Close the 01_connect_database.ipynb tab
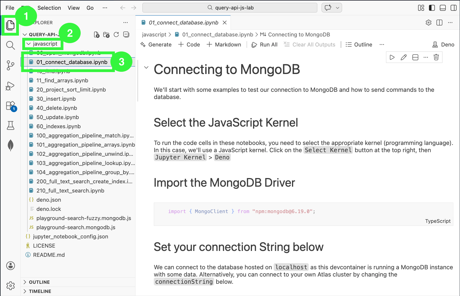460x296 pixels. click(225, 23)
